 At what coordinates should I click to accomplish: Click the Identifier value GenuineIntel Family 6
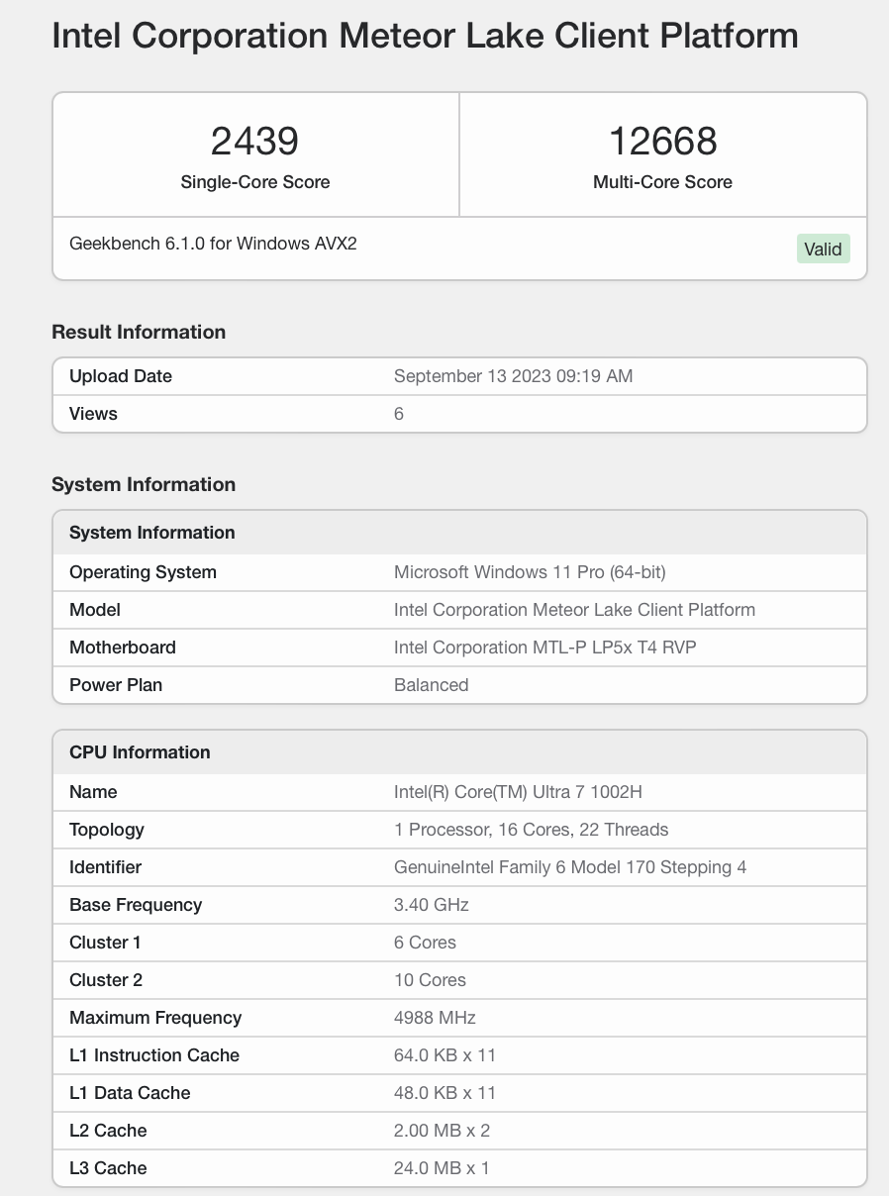coord(569,867)
